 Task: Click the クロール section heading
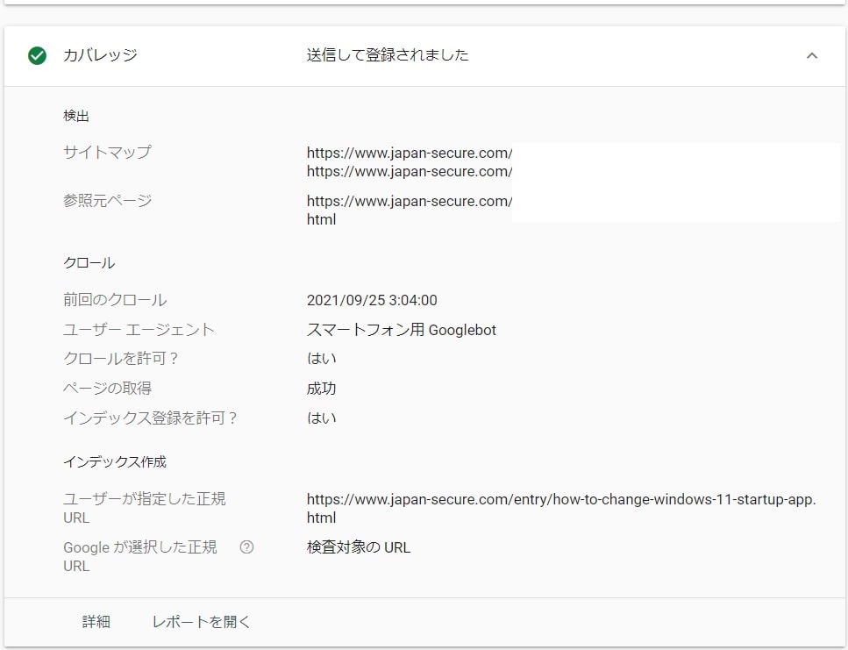click(x=89, y=263)
